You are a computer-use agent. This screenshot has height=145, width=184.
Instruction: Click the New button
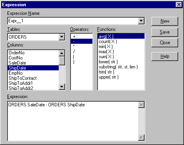point(165,21)
